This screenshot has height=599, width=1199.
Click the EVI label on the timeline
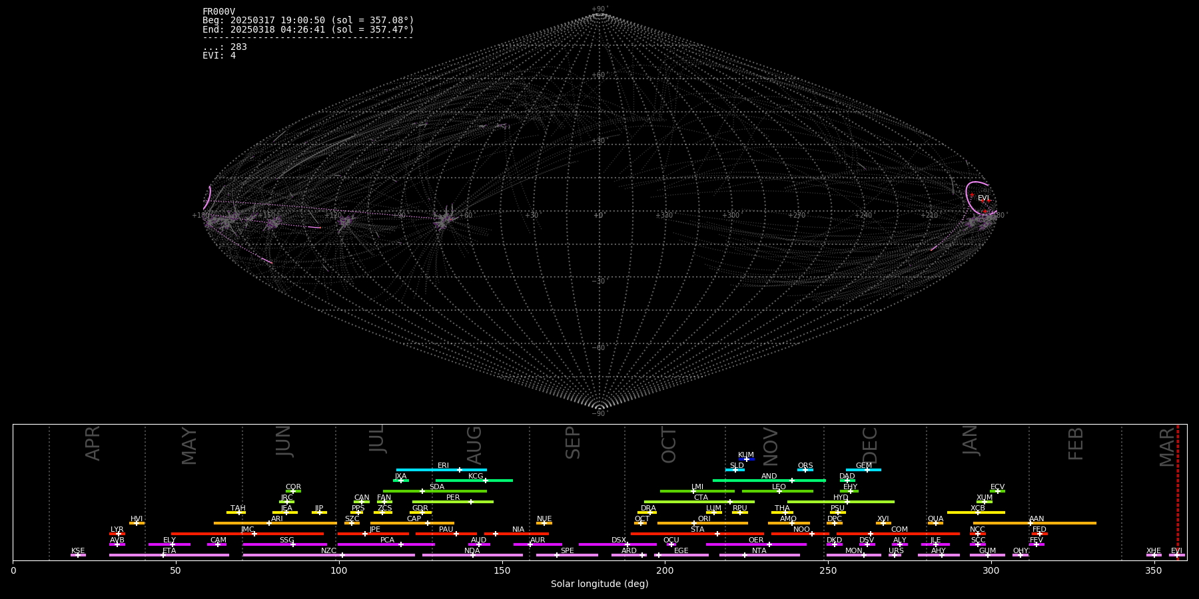click(1176, 551)
